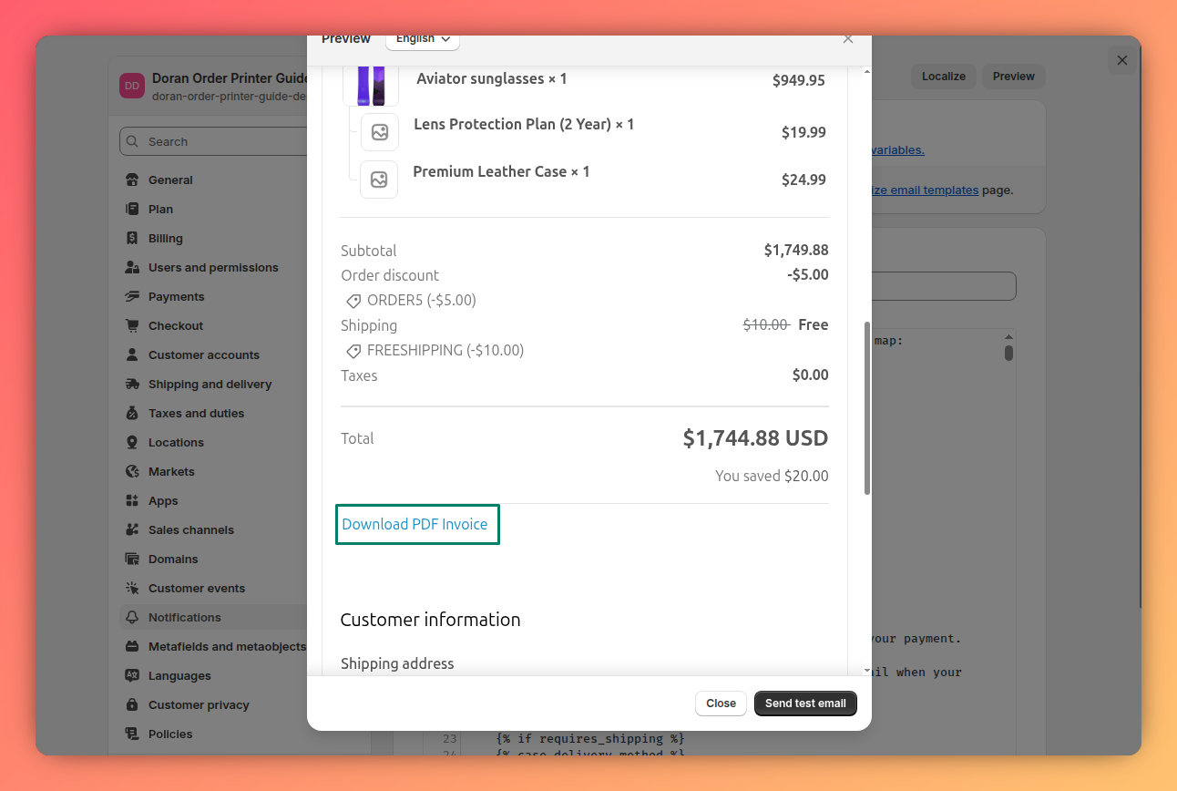
Task: Click the Domains icon
Action: point(132,559)
